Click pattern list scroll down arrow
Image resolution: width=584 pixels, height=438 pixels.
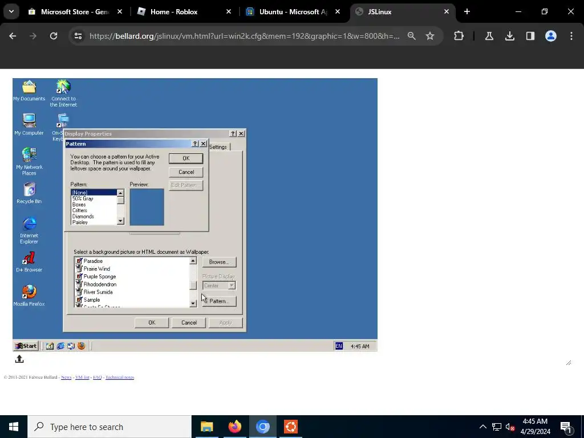click(x=120, y=221)
